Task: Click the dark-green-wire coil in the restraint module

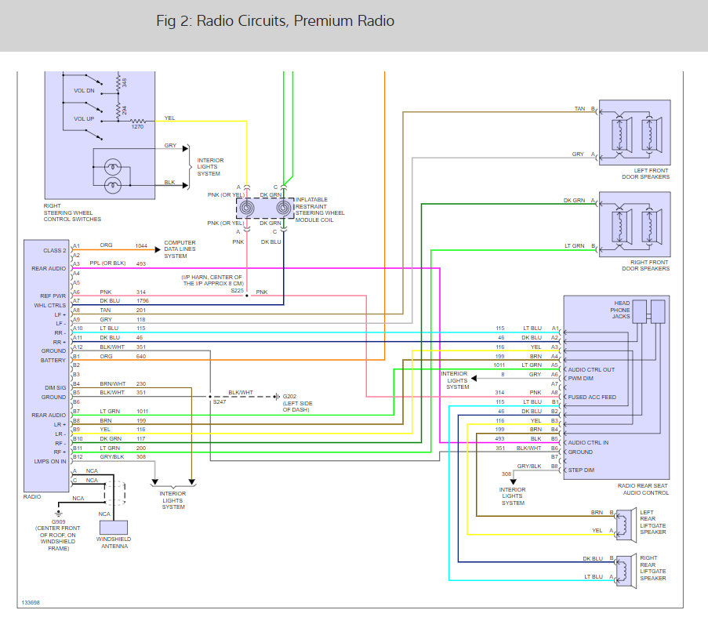Action: [283, 209]
